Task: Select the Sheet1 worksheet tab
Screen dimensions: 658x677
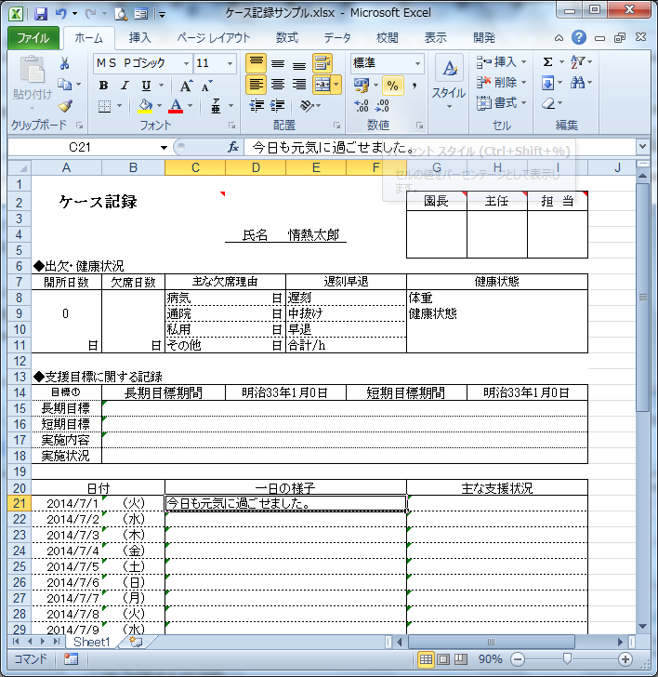Action: [92, 642]
